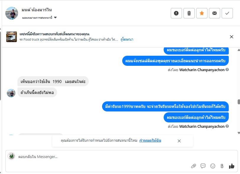Image resolution: width=240 pixels, height=174 pixels.
Task: Mark conversation done with the checkmark
Action: pos(227,13)
